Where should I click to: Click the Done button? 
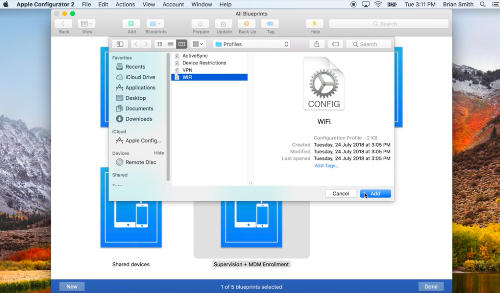(431, 287)
